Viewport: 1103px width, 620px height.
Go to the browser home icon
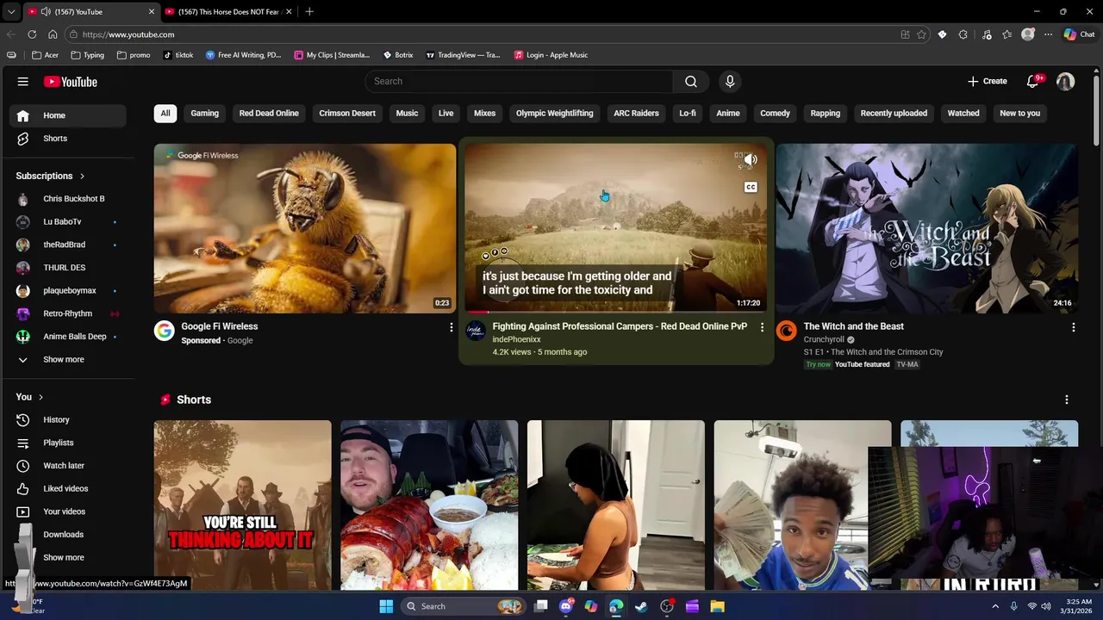53,34
